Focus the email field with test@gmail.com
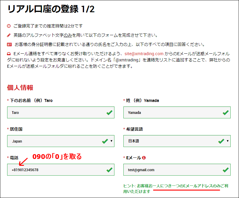This screenshot has width=239, height=198. [x=177, y=170]
